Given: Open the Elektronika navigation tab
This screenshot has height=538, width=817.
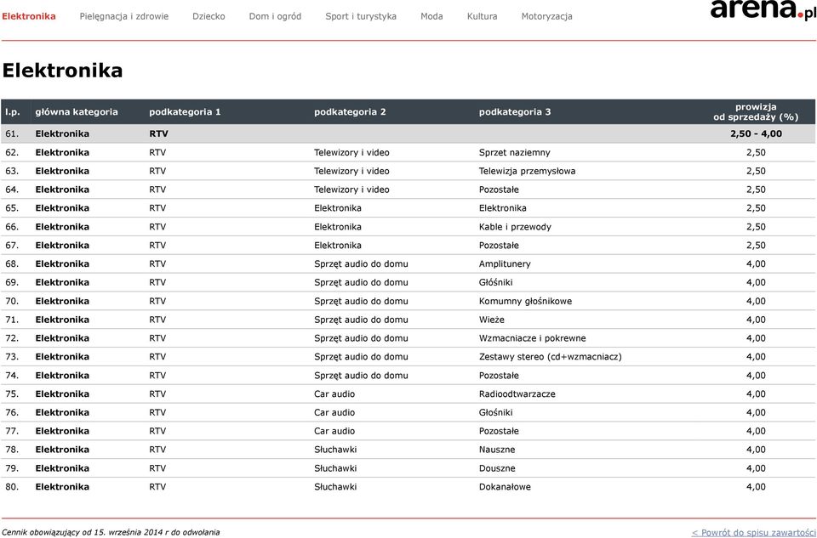Looking at the screenshot, I should [x=29, y=16].
